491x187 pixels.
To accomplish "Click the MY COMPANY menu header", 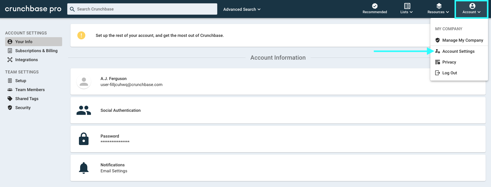I will [x=449, y=29].
